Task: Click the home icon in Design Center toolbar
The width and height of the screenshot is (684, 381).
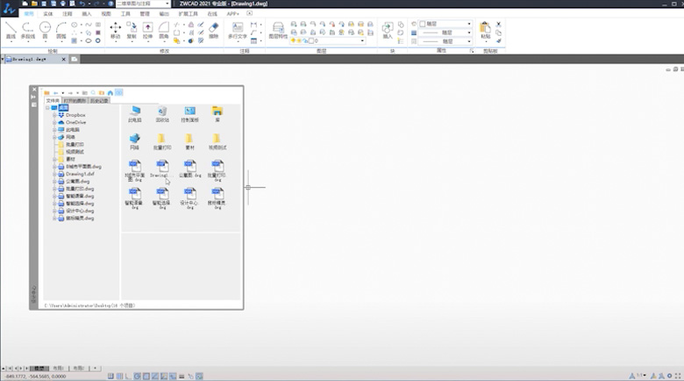Action: click(110, 92)
